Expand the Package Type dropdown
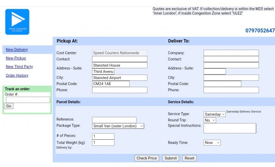Viewport: 275px width, 167px height. (x=118, y=126)
